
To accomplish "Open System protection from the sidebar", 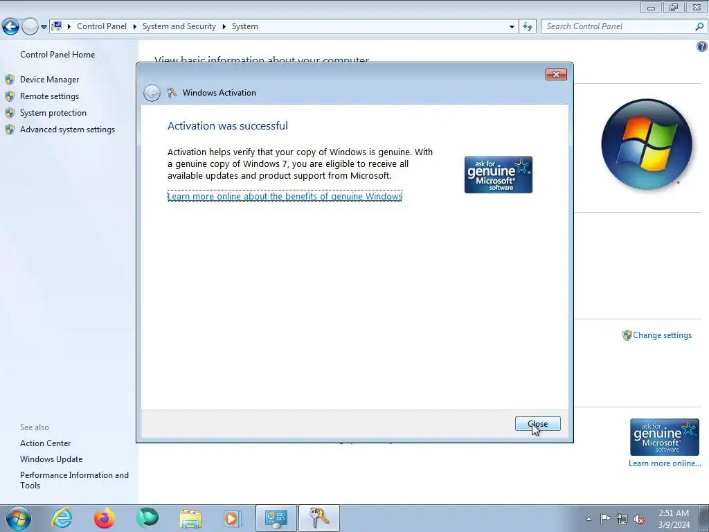I will (53, 113).
